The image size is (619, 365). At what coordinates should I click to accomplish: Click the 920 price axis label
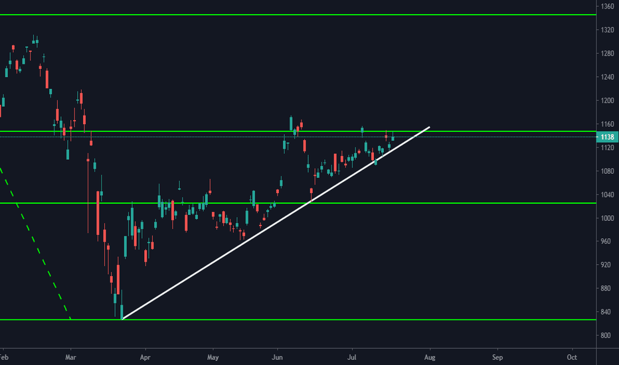[606, 265]
